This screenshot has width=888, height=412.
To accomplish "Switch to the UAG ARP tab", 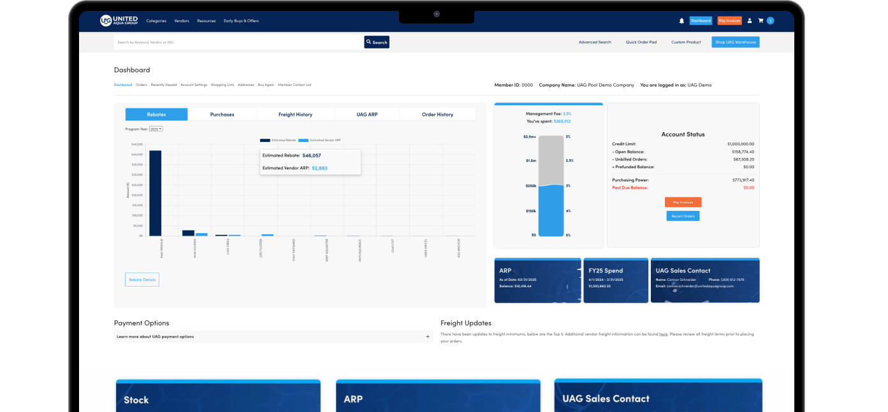I will tap(367, 115).
